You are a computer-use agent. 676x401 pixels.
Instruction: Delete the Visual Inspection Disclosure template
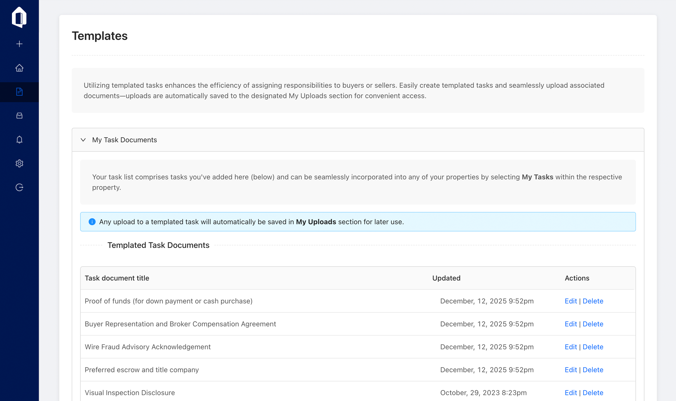point(593,392)
